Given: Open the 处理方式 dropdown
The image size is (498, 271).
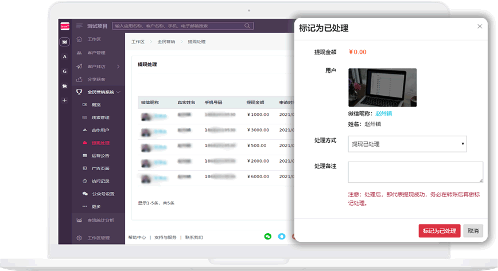Looking at the screenshot, I should [x=407, y=144].
